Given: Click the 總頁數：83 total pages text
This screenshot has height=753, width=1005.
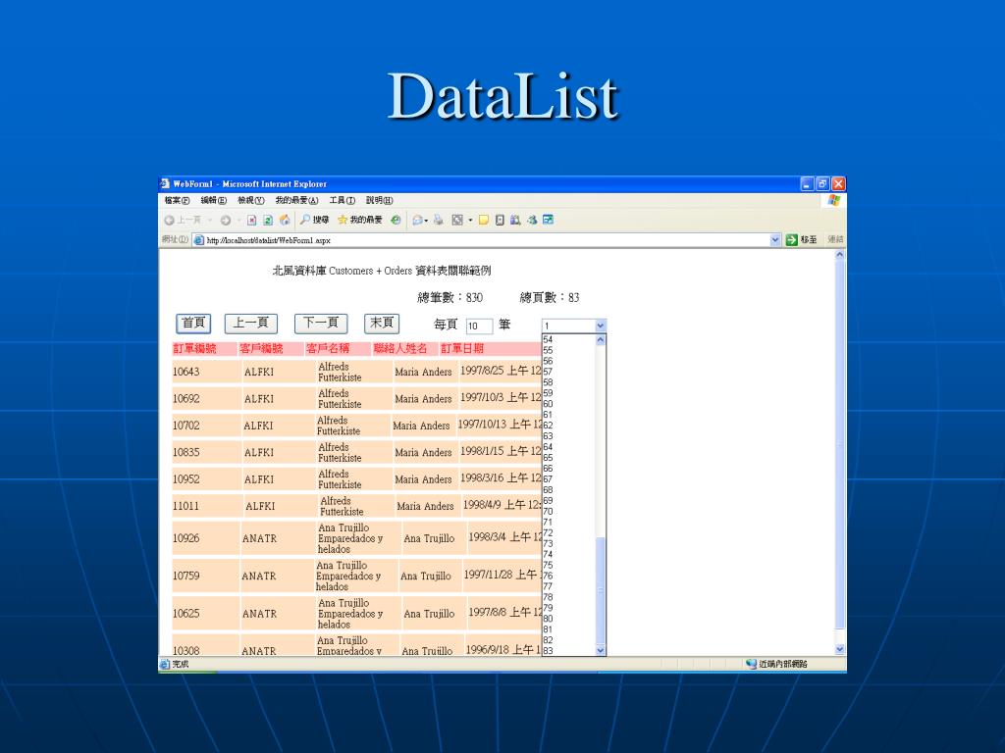Looking at the screenshot, I should [x=550, y=298].
